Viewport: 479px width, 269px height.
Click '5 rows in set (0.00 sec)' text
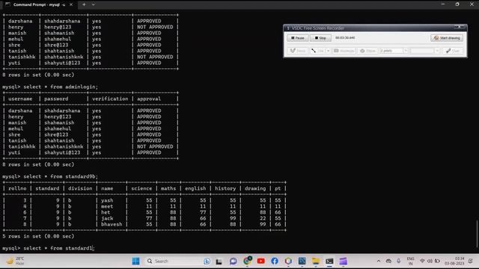pos(38,236)
